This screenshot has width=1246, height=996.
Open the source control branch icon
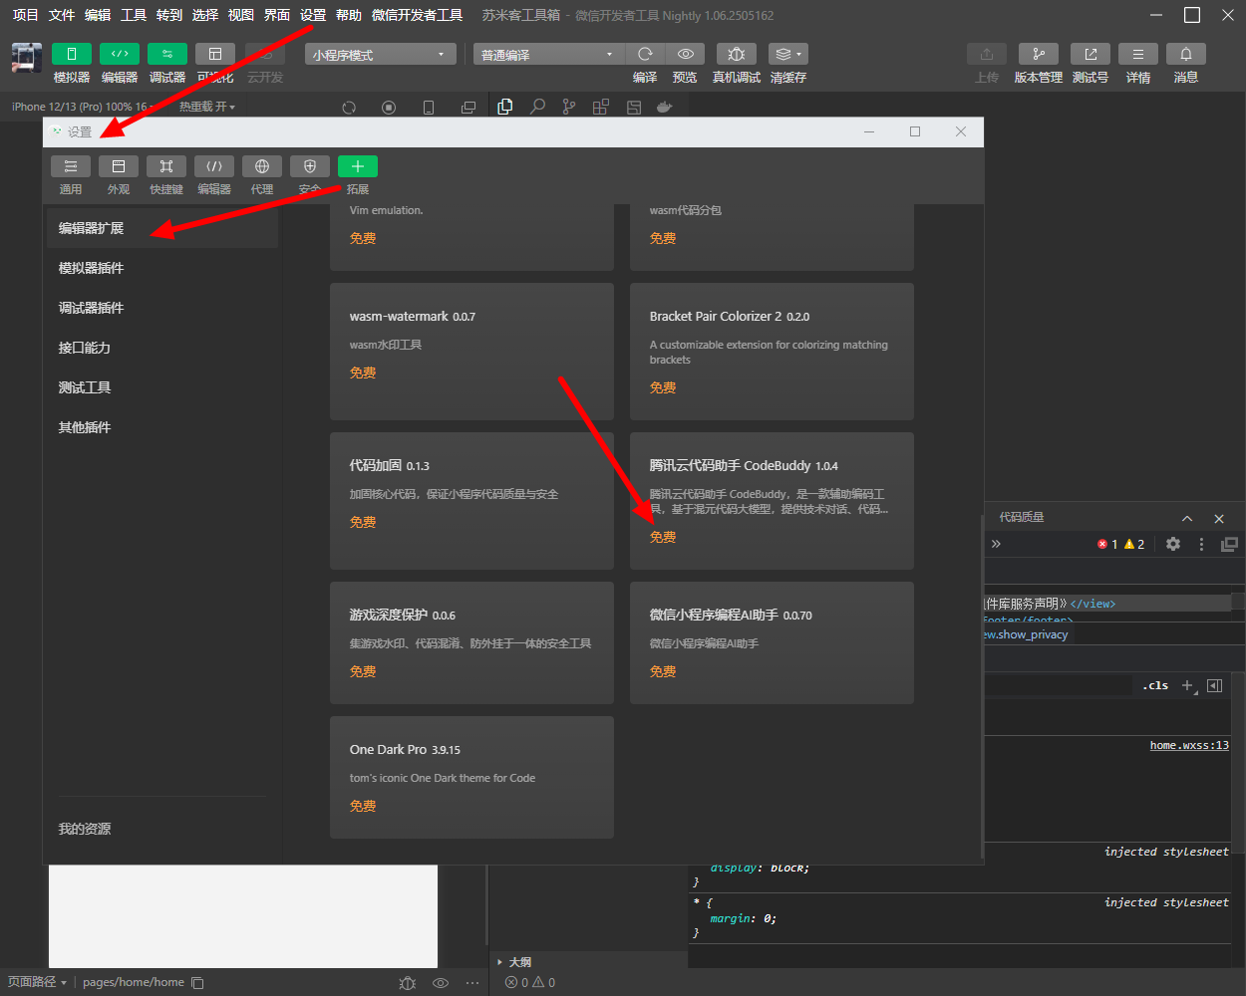[569, 107]
